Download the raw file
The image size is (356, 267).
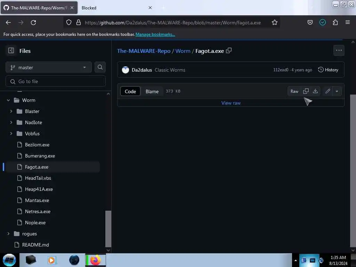click(x=315, y=91)
